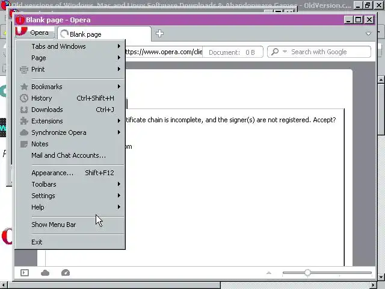Click the Document: 0 B progress field

coord(233,52)
